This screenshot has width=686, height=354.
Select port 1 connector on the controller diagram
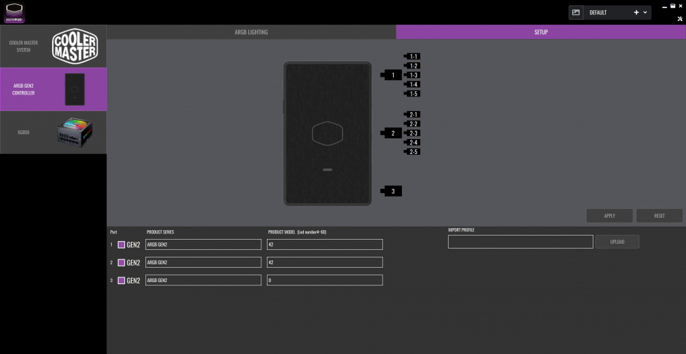point(392,75)
